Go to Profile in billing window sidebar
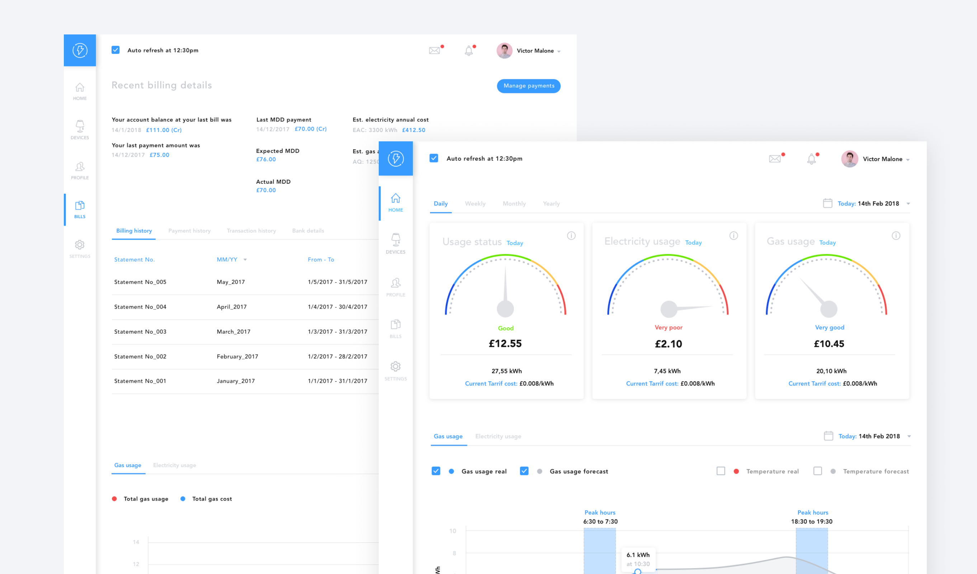Image resolution: width=977 pixels, height=574 pixels. [x=80, y=171]
